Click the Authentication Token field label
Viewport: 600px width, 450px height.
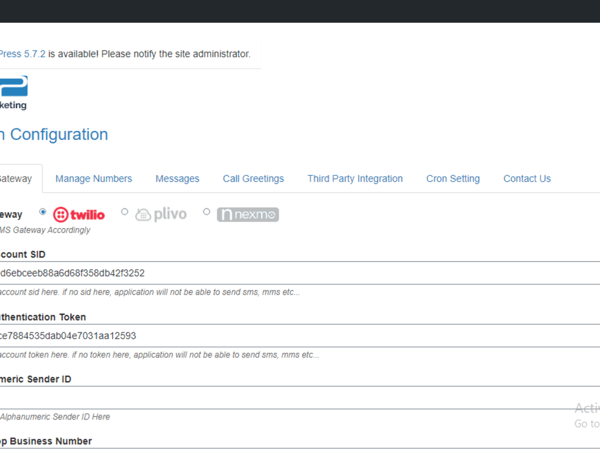[x=43, y=317]
